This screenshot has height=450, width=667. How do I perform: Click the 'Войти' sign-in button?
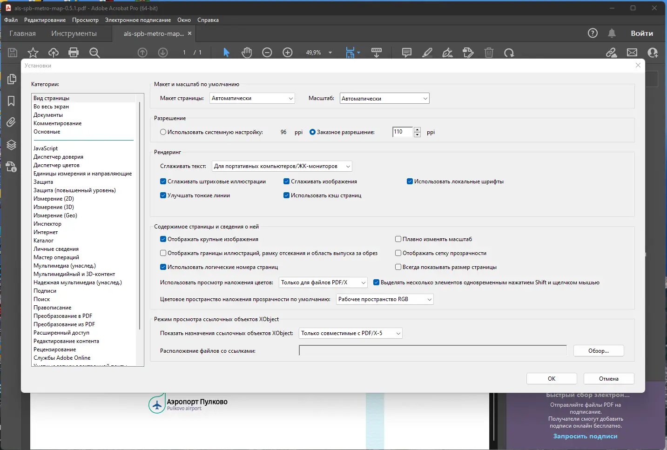point(642,34)
